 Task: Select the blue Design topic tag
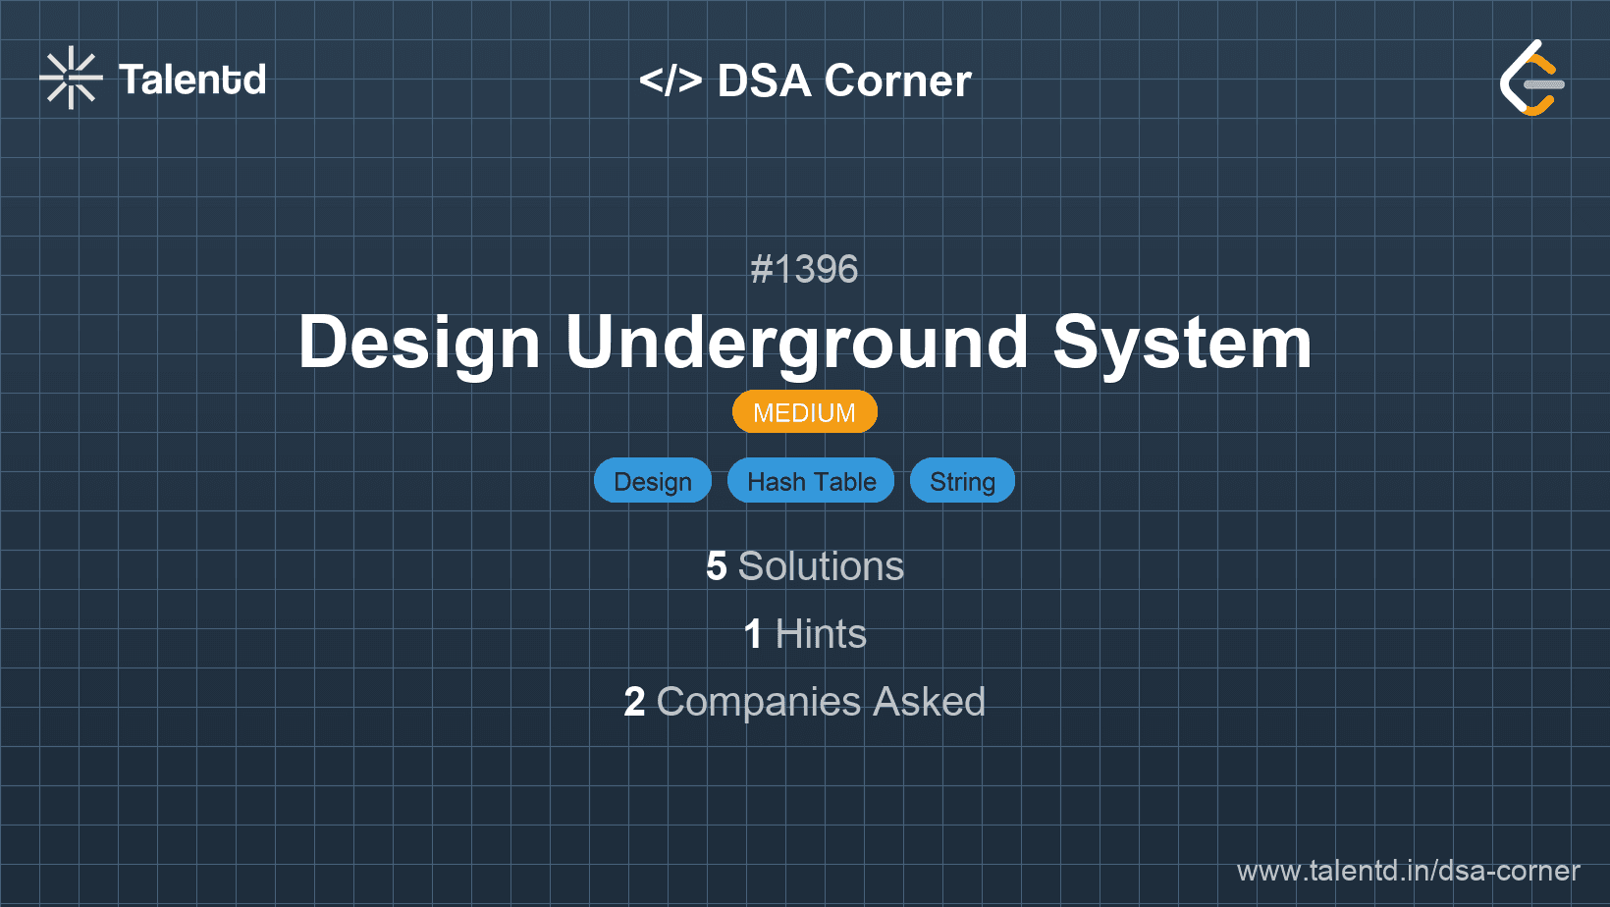[x=652, y=481]
